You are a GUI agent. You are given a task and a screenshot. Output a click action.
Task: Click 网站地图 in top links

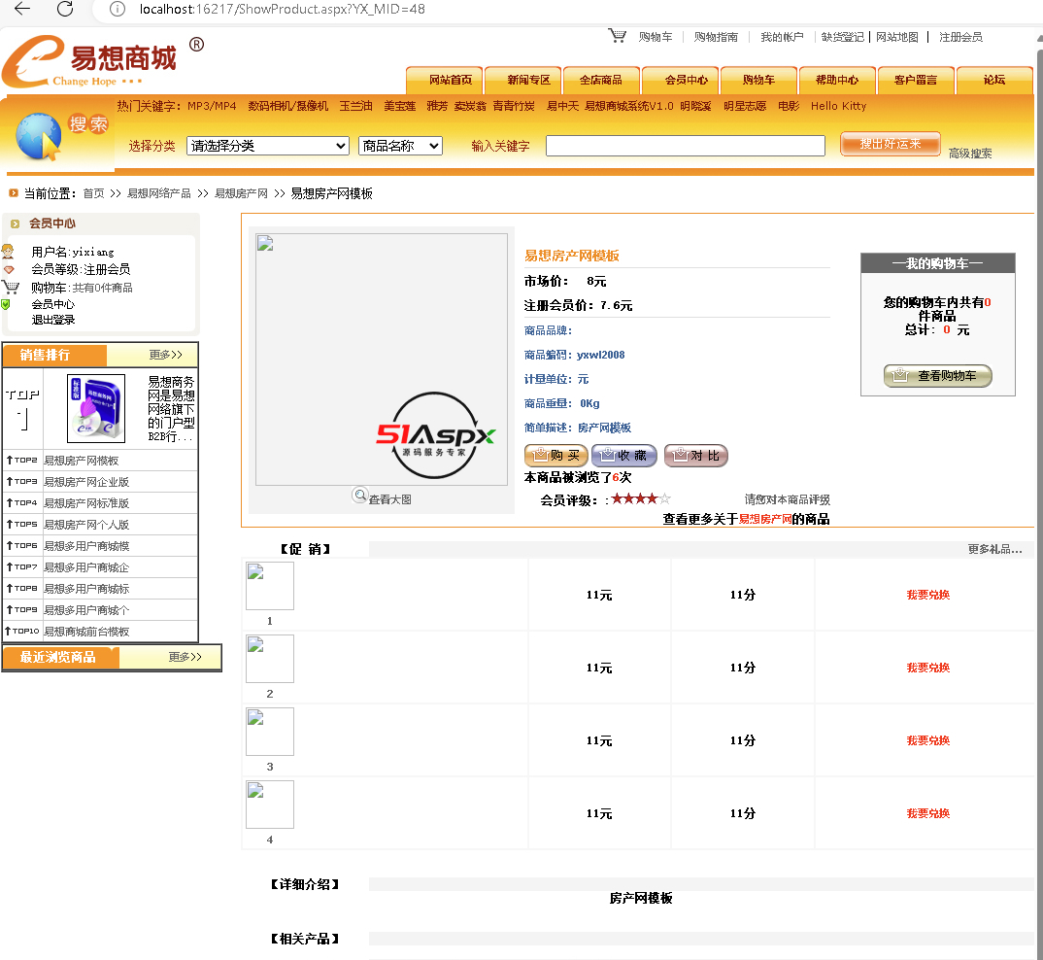(897, 37)
